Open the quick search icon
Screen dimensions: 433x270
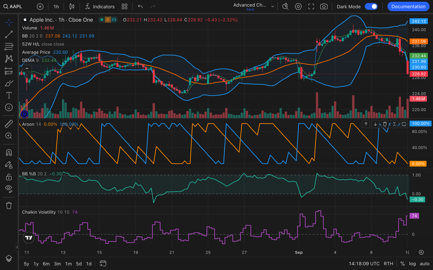point(285,6)
